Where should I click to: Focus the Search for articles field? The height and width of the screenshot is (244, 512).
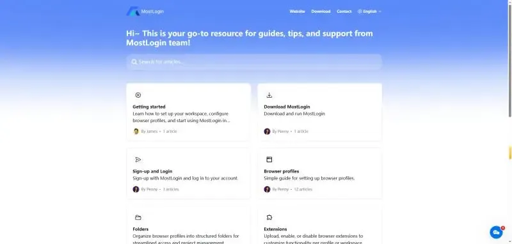pyautogui.click(x=254, y=62)
